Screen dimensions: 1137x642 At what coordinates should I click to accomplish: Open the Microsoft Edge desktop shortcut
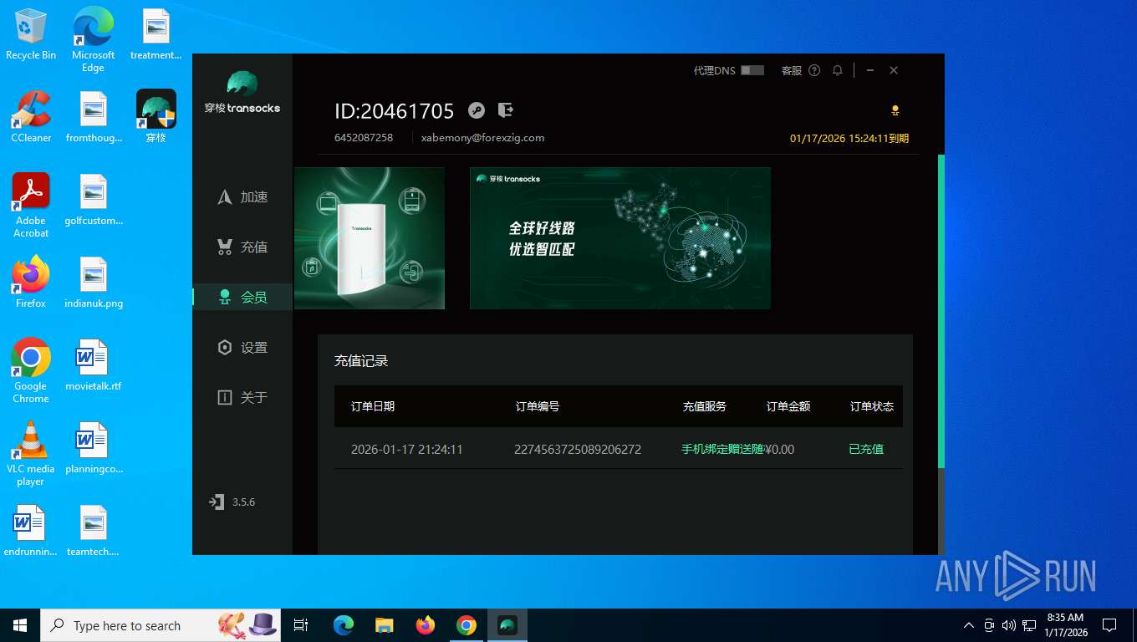pyautogui.click(x=93, y=39)
